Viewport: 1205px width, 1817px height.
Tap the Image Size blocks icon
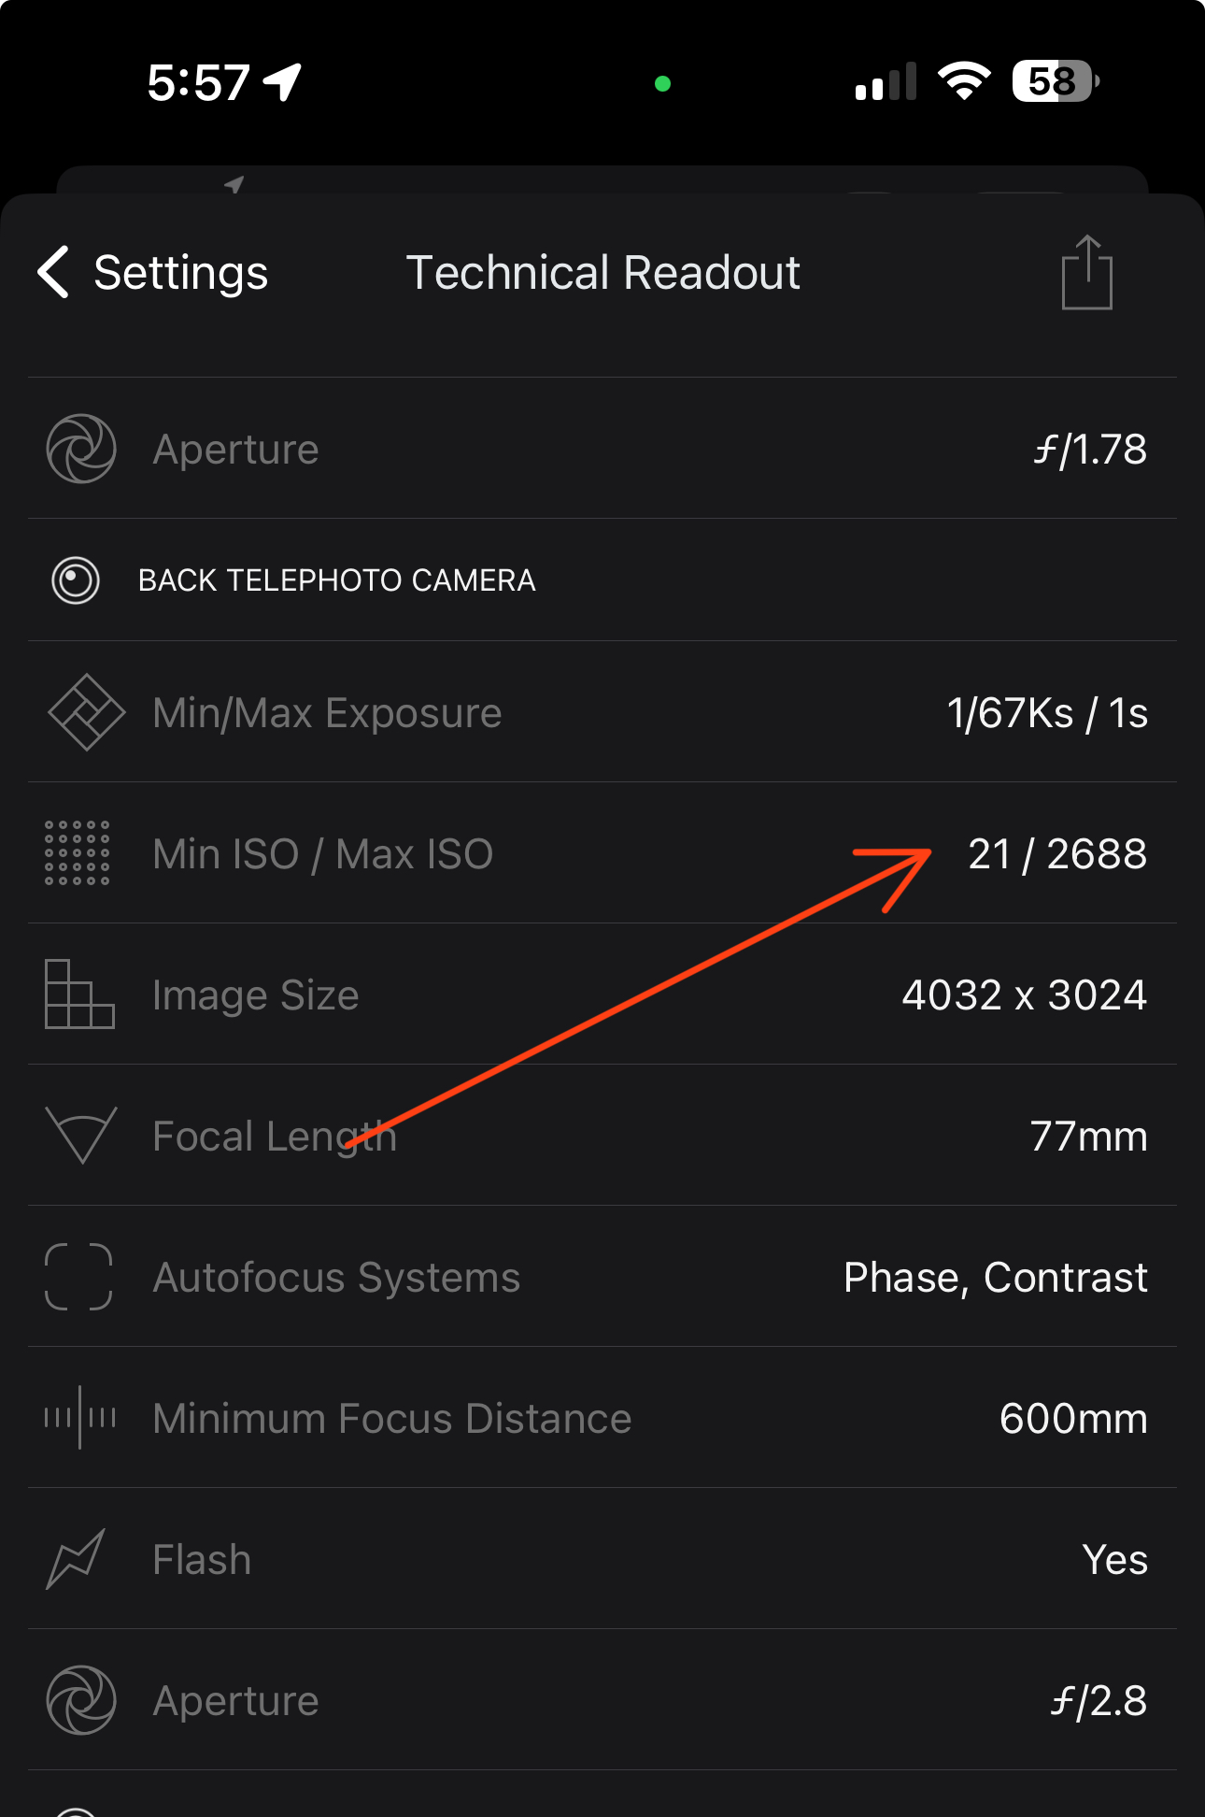(x=79, y=994)
